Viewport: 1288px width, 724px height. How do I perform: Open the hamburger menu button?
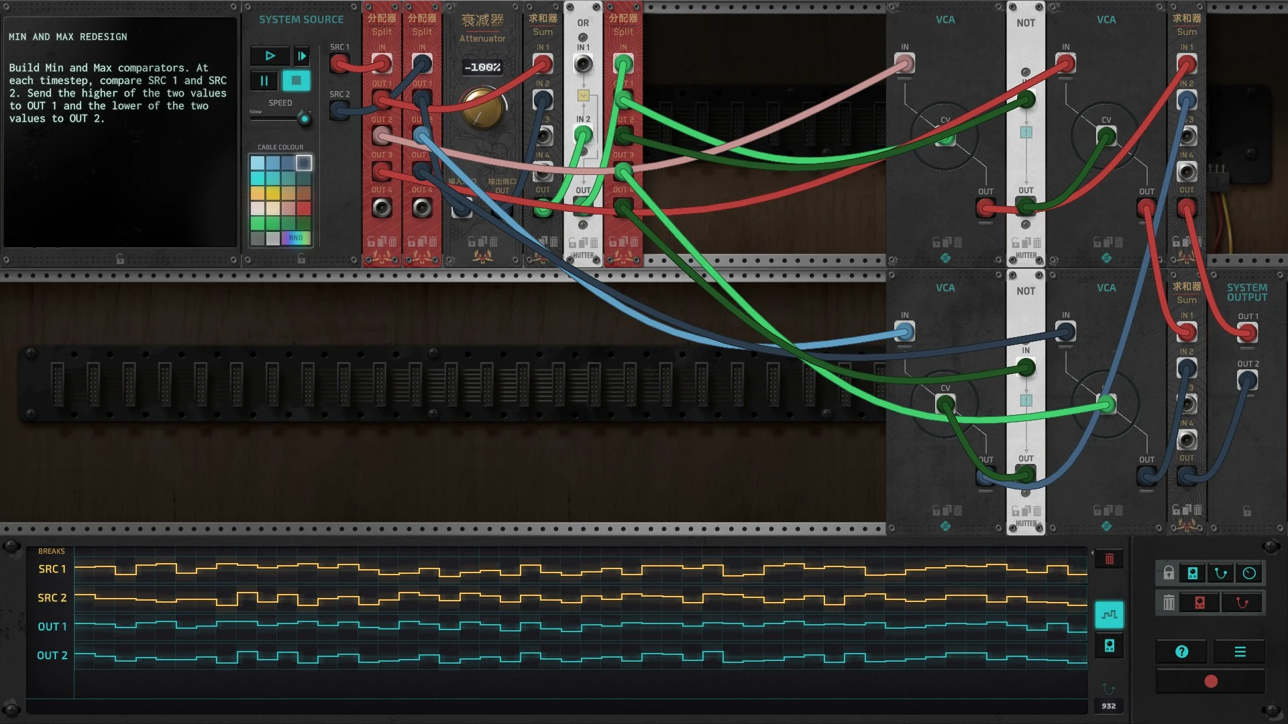1240,652
